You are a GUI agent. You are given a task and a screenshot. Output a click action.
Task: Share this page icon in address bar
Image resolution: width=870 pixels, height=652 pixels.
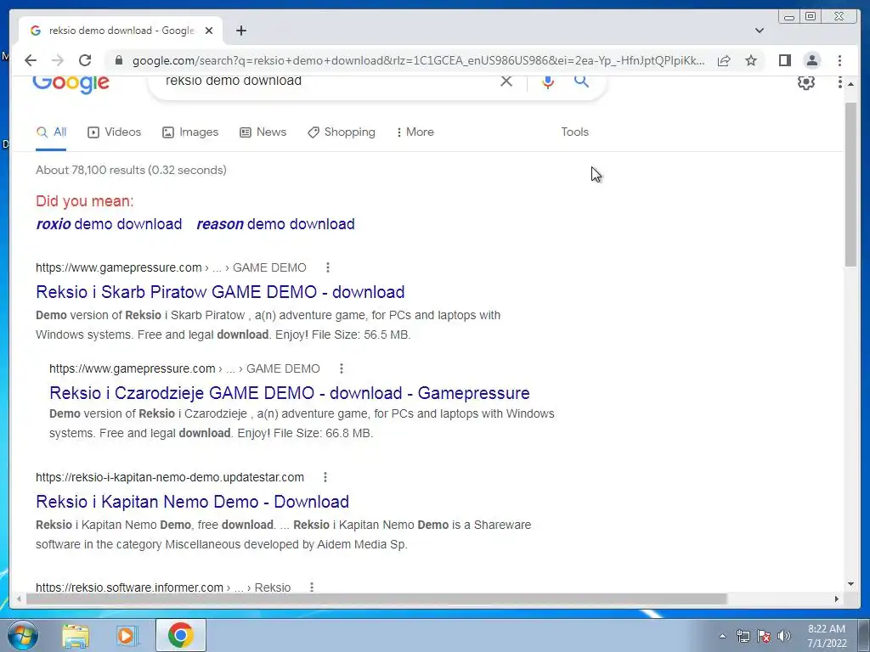(x=724, y=60)
